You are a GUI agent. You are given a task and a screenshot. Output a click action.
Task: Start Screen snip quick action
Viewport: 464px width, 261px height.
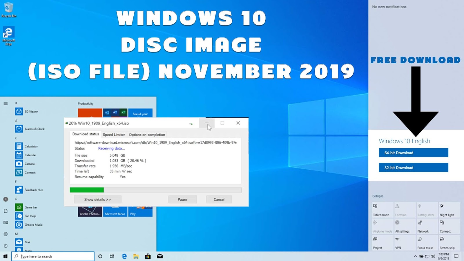[x=449, y=243]
